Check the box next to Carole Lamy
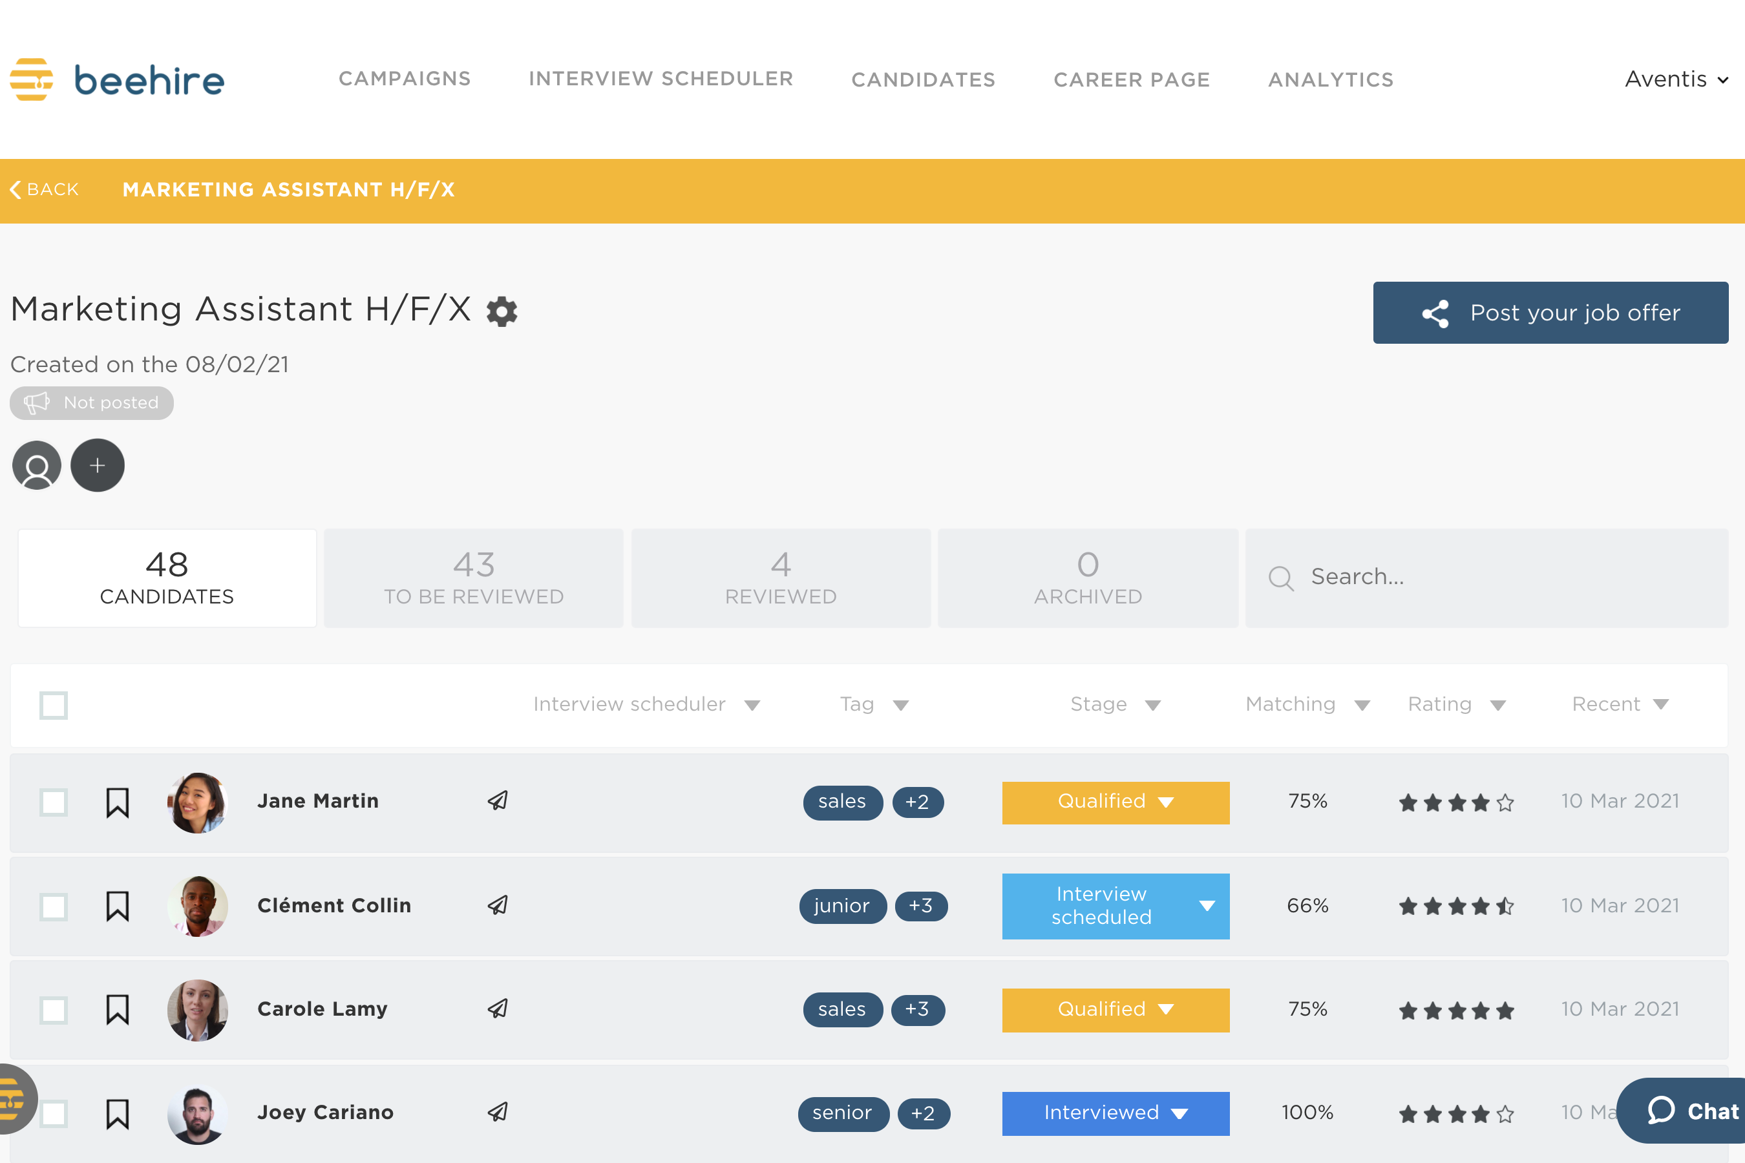Viewport: 1745px width, 1163px height. [53, 1009]
